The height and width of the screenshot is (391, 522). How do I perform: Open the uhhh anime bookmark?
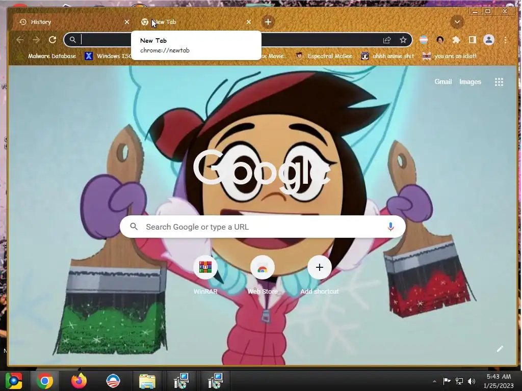click(388, 56)
